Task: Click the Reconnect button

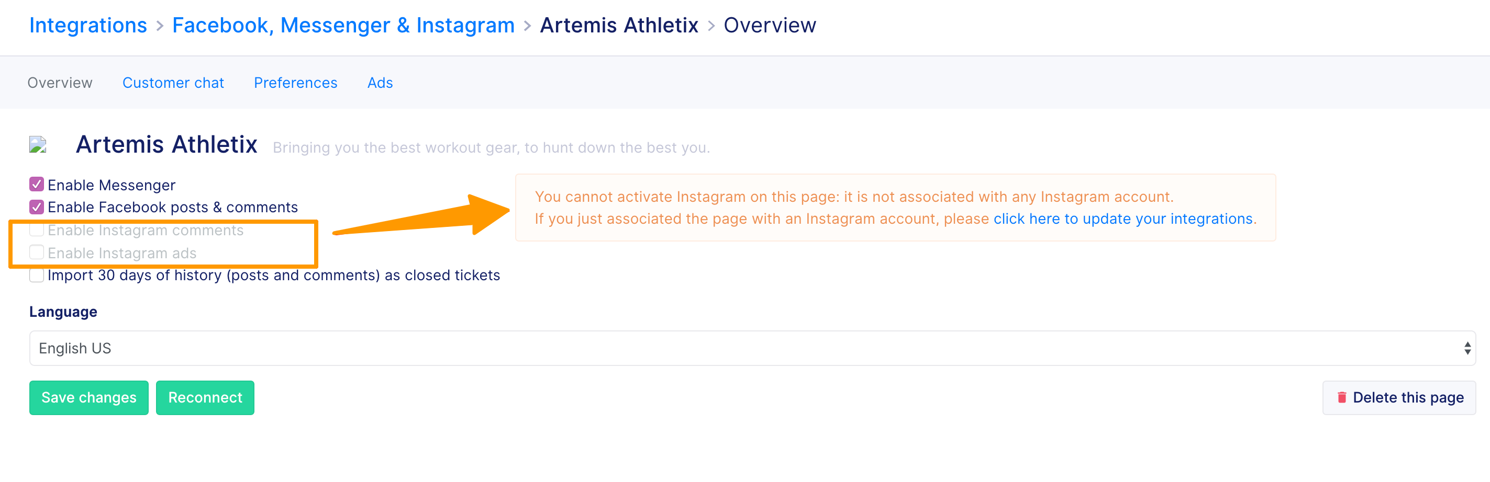Action: (x=205, y=398)
